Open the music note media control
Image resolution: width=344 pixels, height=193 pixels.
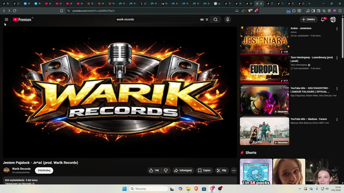pyautogui.click(x=308, y=11)
